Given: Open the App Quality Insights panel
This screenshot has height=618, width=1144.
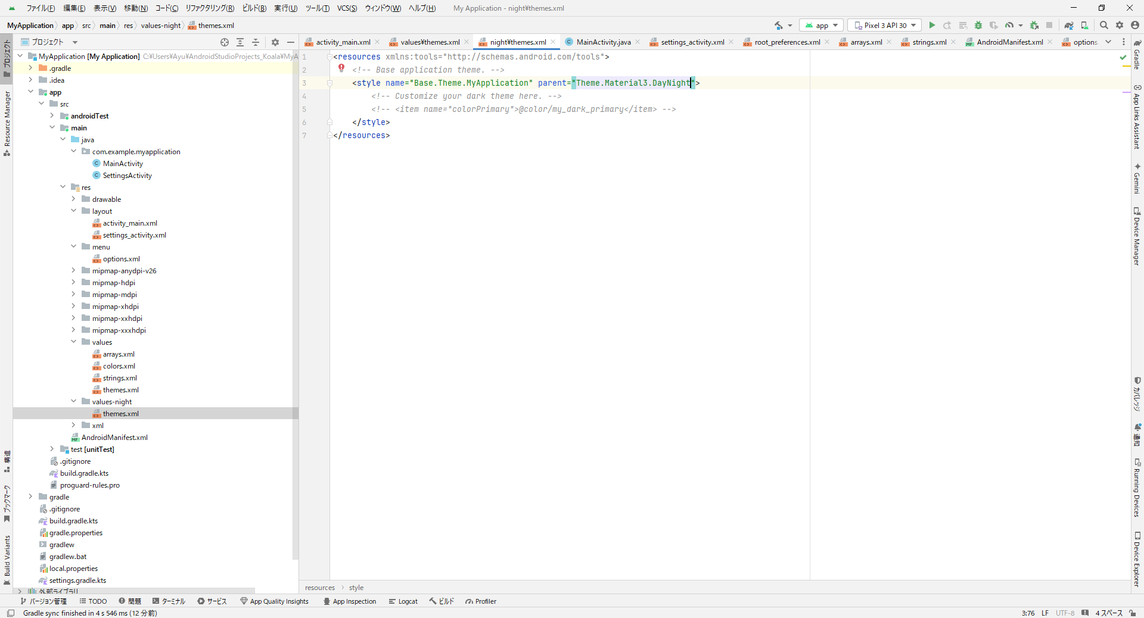Looking at the screenshot, I should 274,601.
